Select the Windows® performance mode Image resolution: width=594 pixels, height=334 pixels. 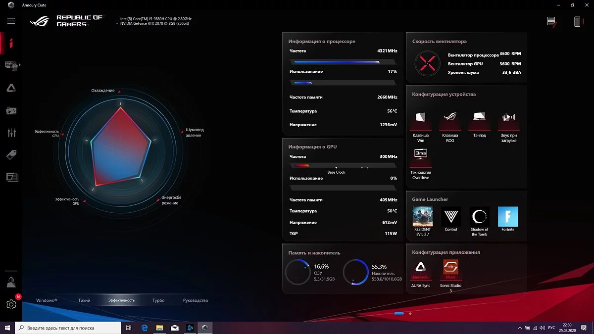(x=47, y=300)
